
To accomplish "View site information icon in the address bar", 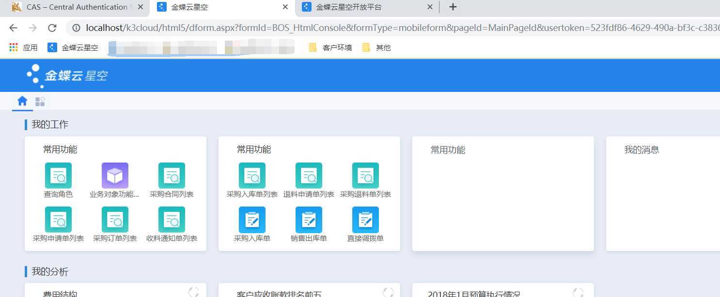I will pyautogui.click(x=76, y=28).
